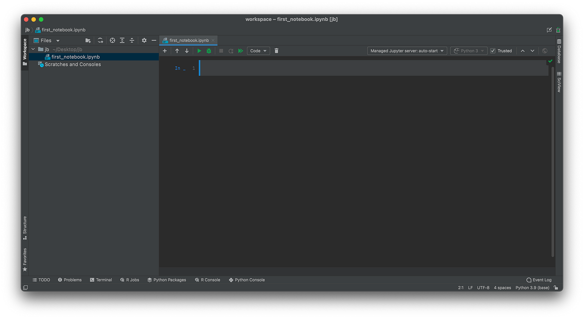
Task: Click Python 3.9 (base) interpreter status
Action: pos(532,288)
